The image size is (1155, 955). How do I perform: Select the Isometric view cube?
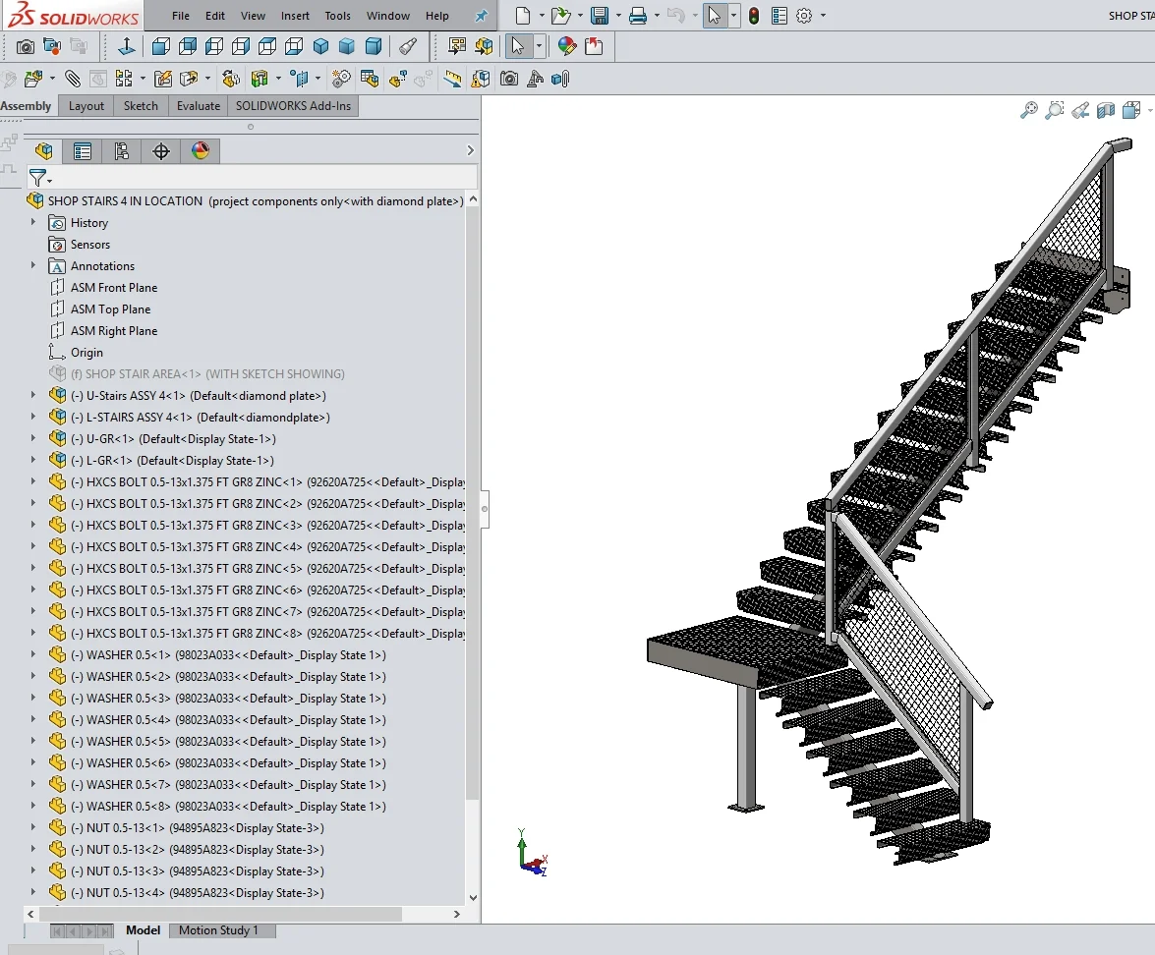320,46
